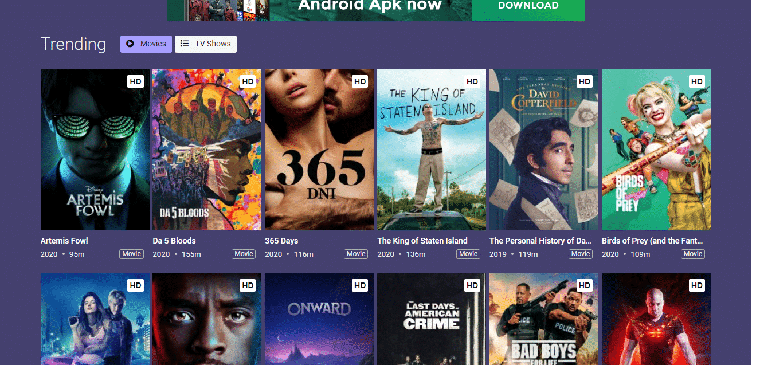Click the Movie badge under Da 5 Bloods
This screenshot has width=760, height=365.
click(x=243, y=253)
